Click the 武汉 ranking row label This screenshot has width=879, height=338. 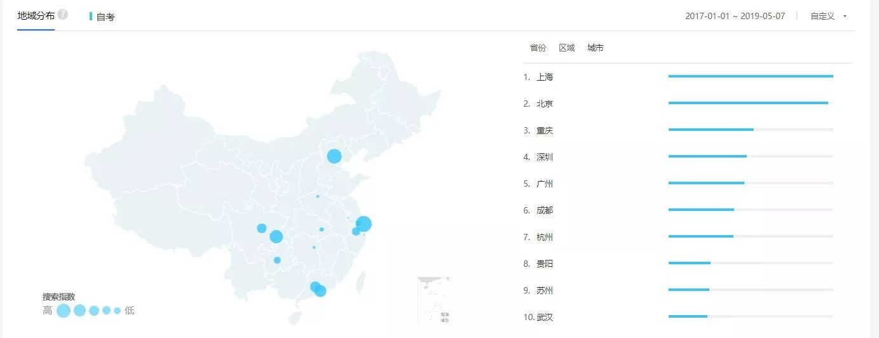coord(545,317)
